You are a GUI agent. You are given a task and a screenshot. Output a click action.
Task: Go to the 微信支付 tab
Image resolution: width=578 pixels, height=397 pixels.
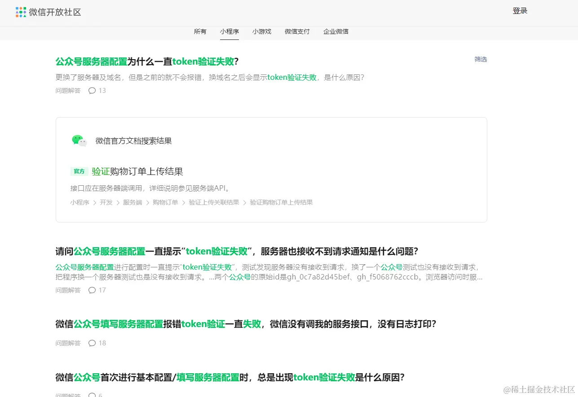point(297,31)
